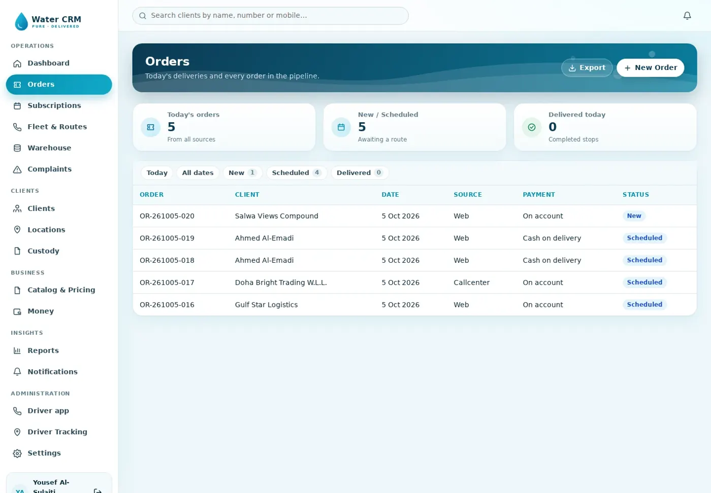711x493 pixels.
Task: Click the Warehouse database icon
Action: click(x=17, y=148)
